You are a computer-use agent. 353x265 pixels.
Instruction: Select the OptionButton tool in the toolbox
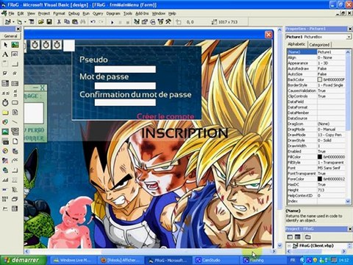point(15,74)
